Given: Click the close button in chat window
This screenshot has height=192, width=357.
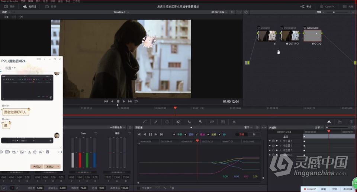Looking at the screenshot, I should click(36, 167).
